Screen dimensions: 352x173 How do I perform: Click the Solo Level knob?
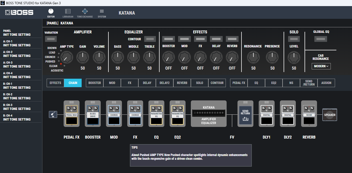(x=294, y=57)
